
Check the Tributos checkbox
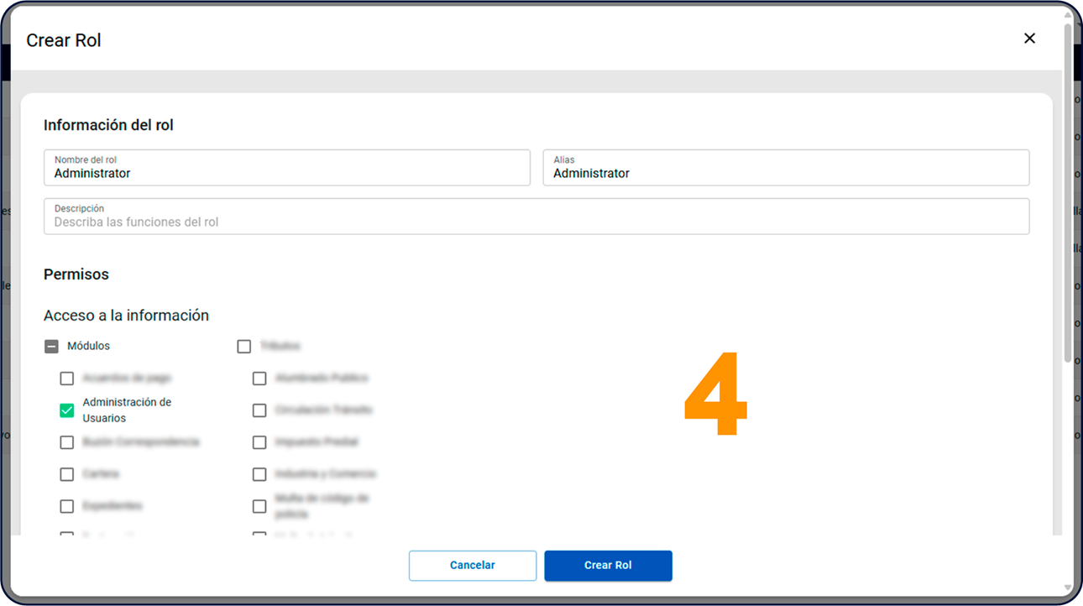click(x=244, y=347)
